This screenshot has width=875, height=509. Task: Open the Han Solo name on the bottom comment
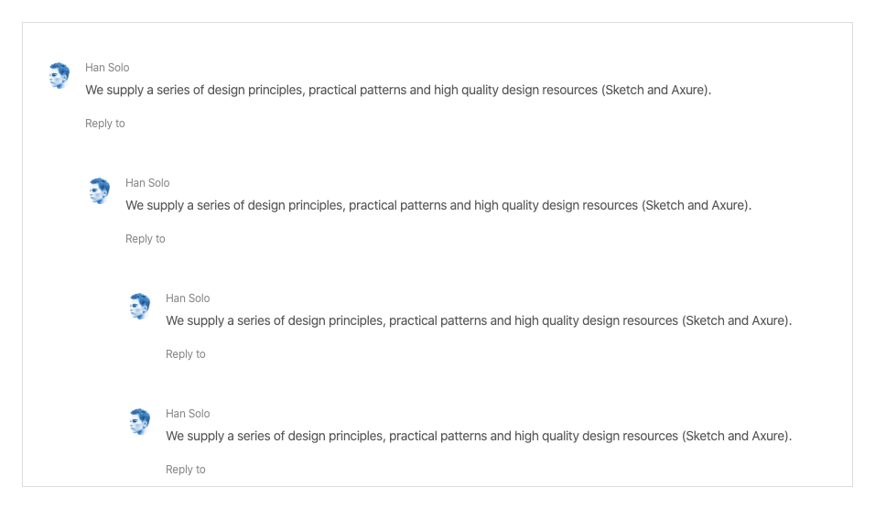(x=188, y=414)
